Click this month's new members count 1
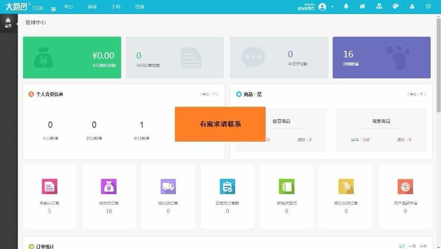This screenshot has height=249, width=441. (x=142, y=124)
